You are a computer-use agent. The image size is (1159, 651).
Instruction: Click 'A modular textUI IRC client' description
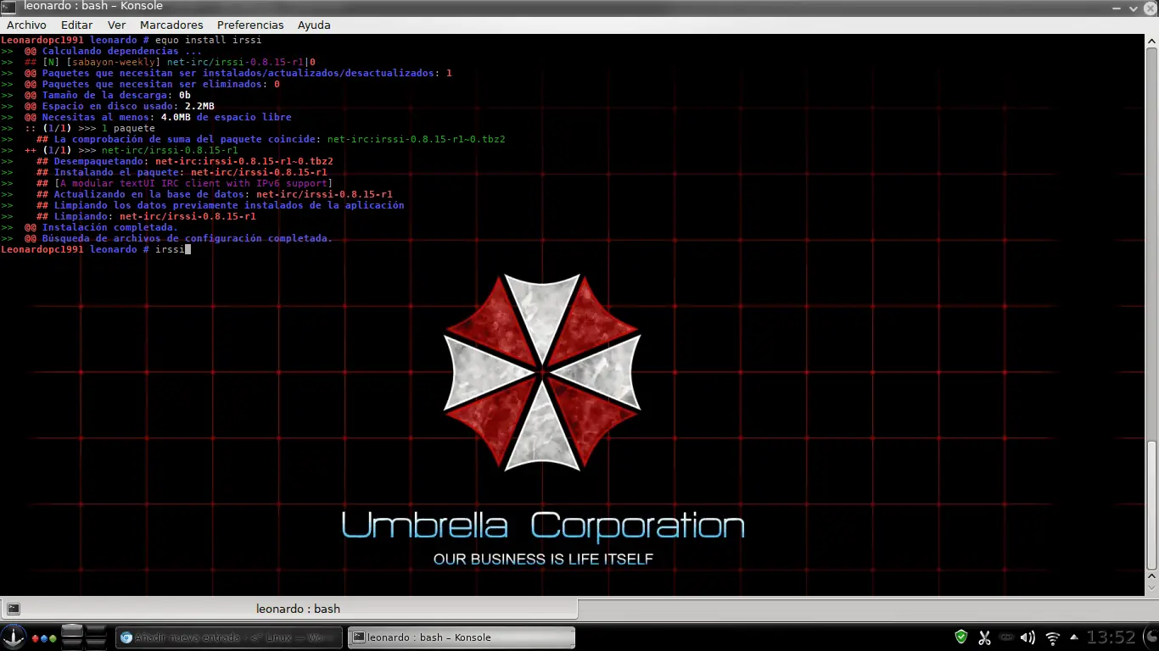[193, 183]
